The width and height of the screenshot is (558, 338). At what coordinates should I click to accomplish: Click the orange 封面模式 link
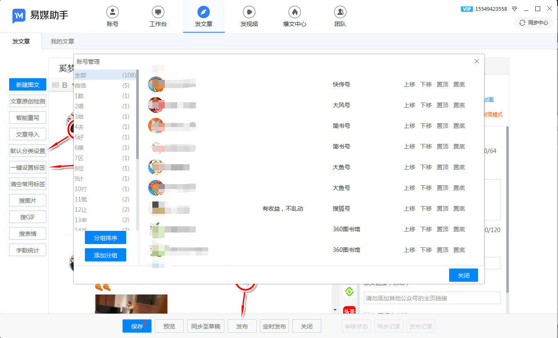[x=493, y=115]
